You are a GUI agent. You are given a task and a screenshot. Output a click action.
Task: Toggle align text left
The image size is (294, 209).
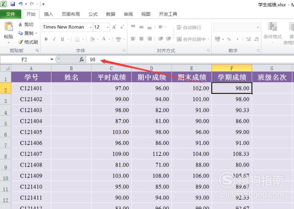[133, 39]
